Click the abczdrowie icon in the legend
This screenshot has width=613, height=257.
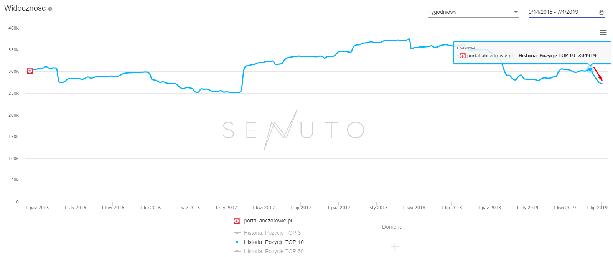pyautogui.click(x=237, y=221)
